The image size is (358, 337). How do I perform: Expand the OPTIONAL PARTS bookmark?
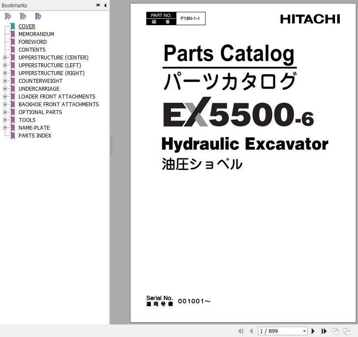pyautogui.click(x=5, y=112)
